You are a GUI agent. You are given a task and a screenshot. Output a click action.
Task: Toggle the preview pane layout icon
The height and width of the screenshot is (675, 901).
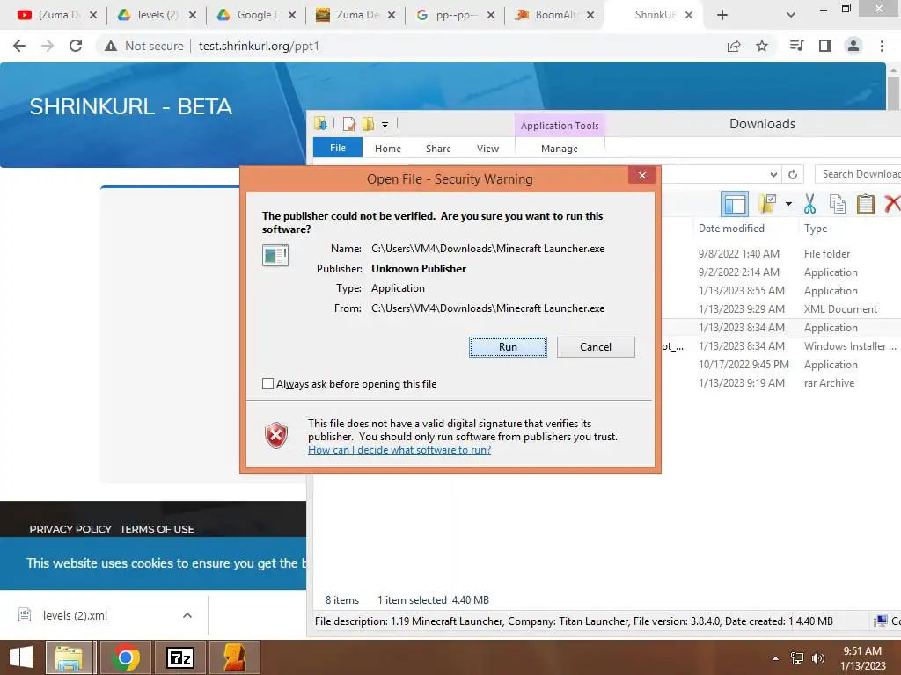tap(735, 204)
